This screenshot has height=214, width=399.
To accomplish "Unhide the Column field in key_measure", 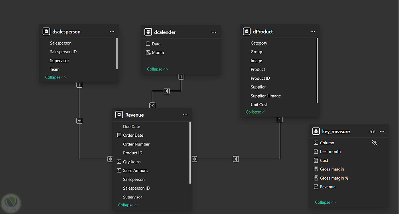I will [374, 143].
